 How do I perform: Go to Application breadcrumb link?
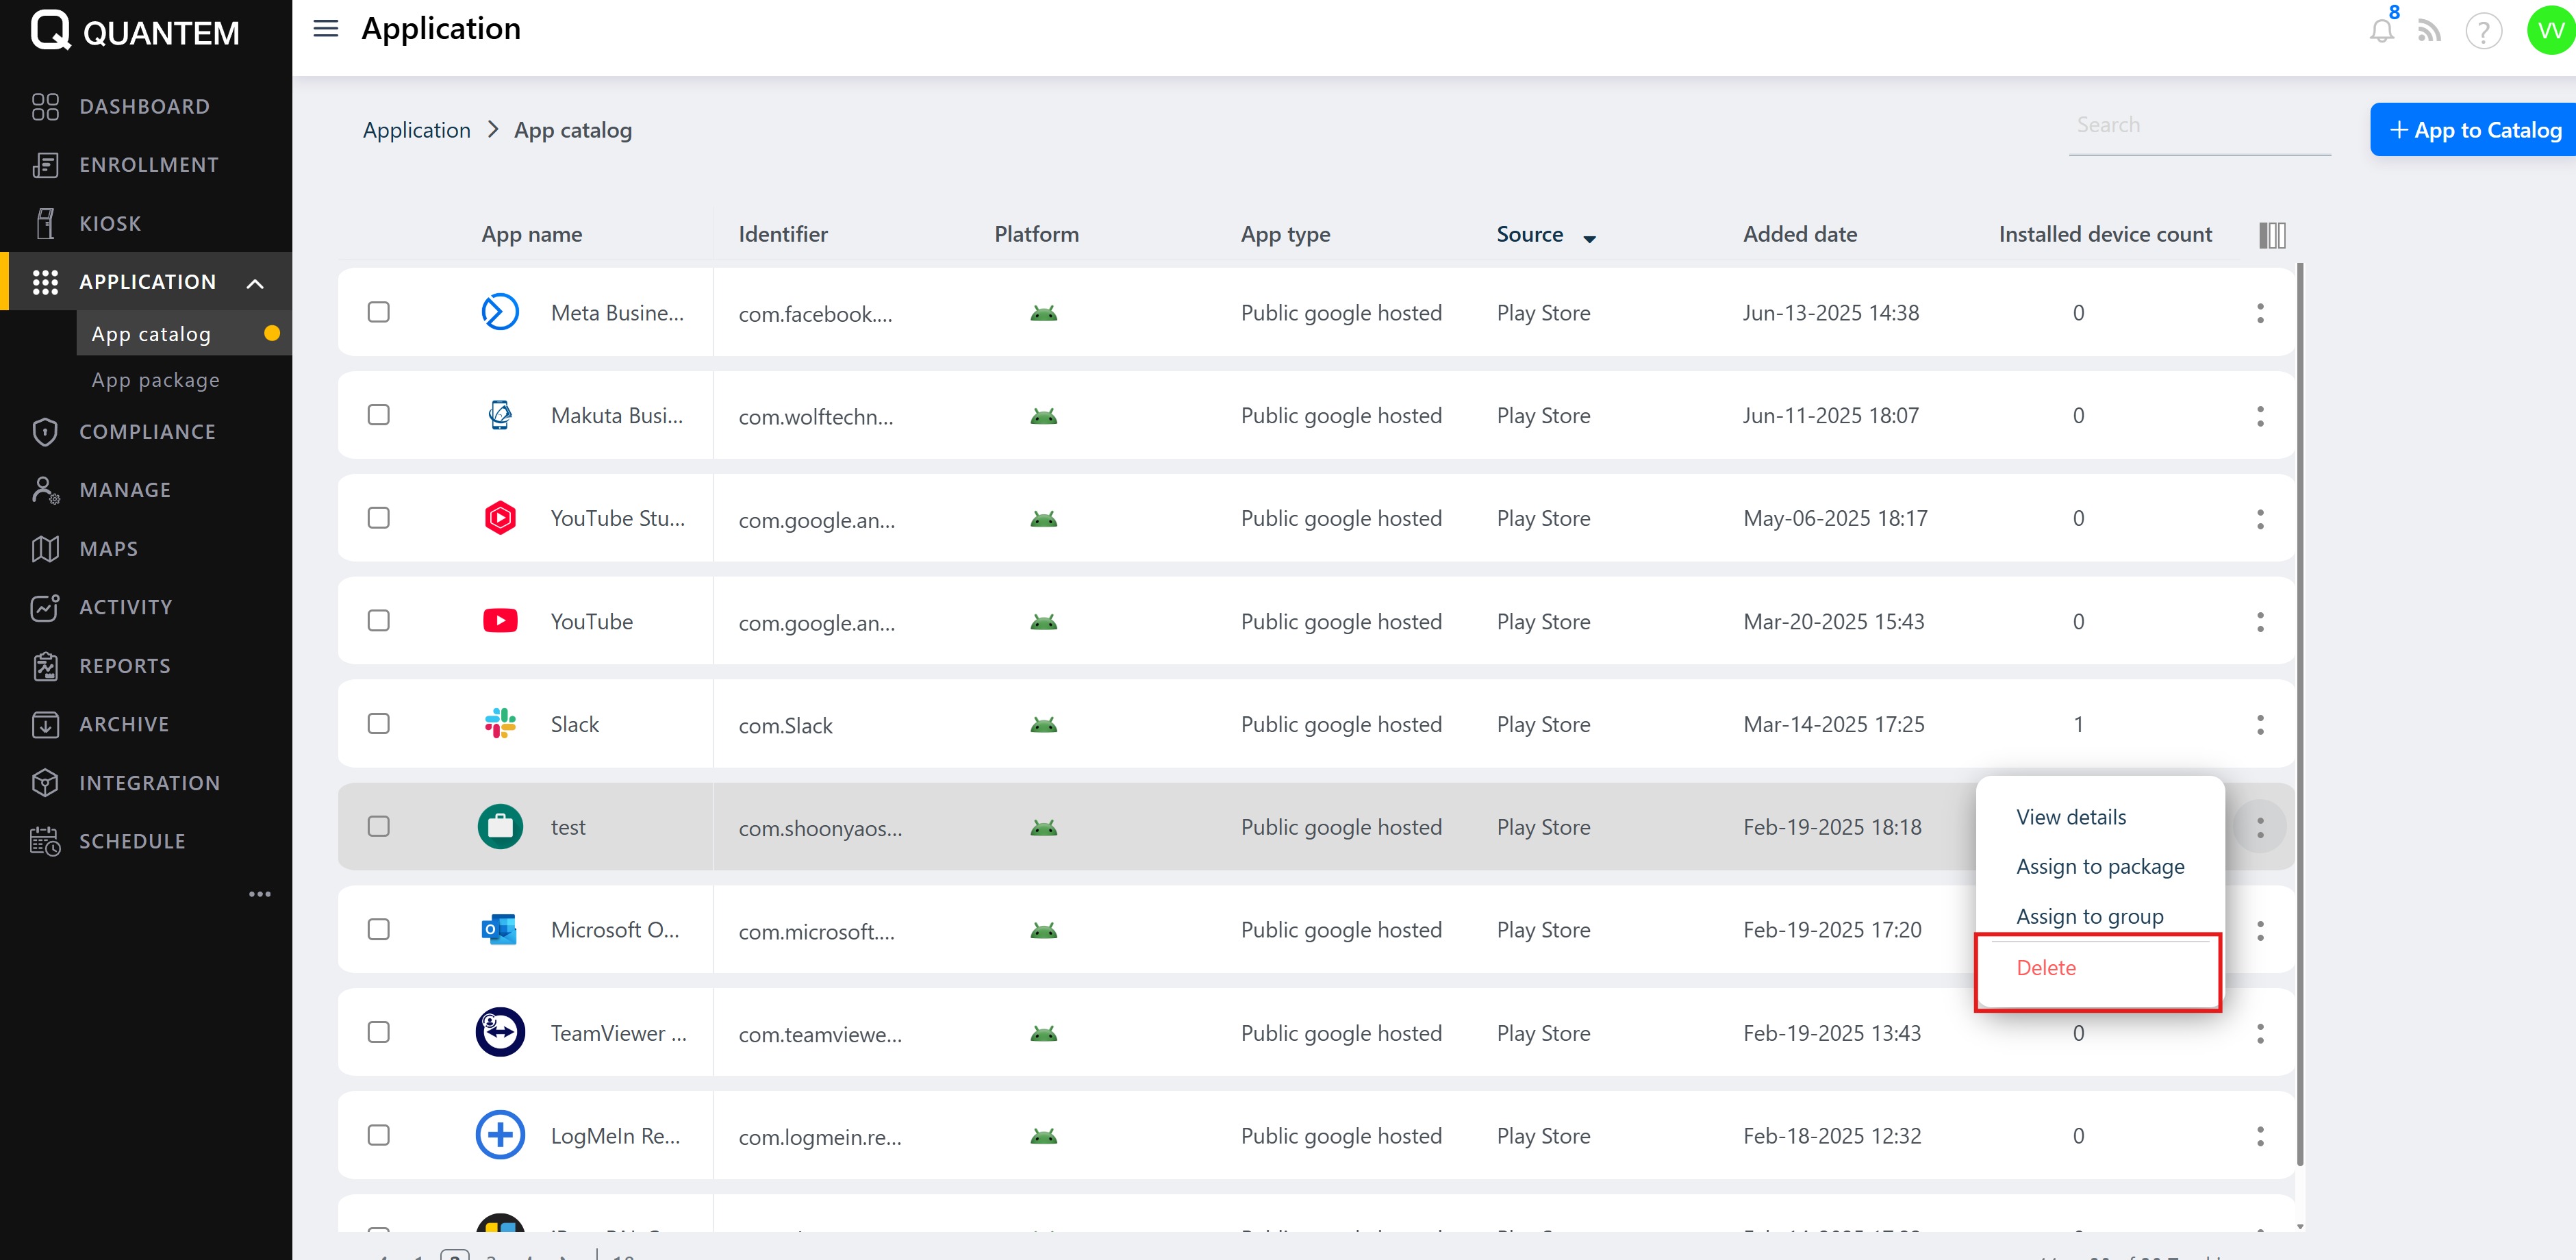tap(416, 130)
